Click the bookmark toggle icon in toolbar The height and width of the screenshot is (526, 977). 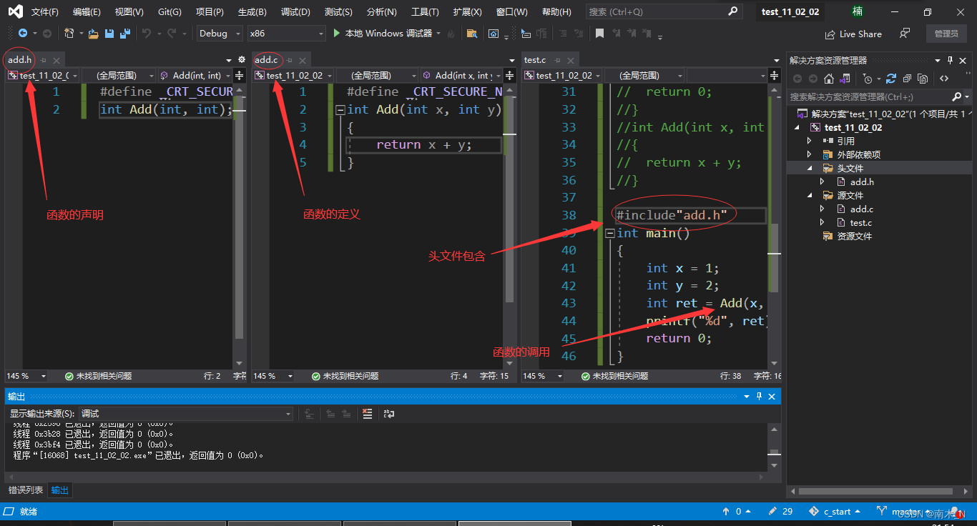pyautogui.click(x=599, y=33)
